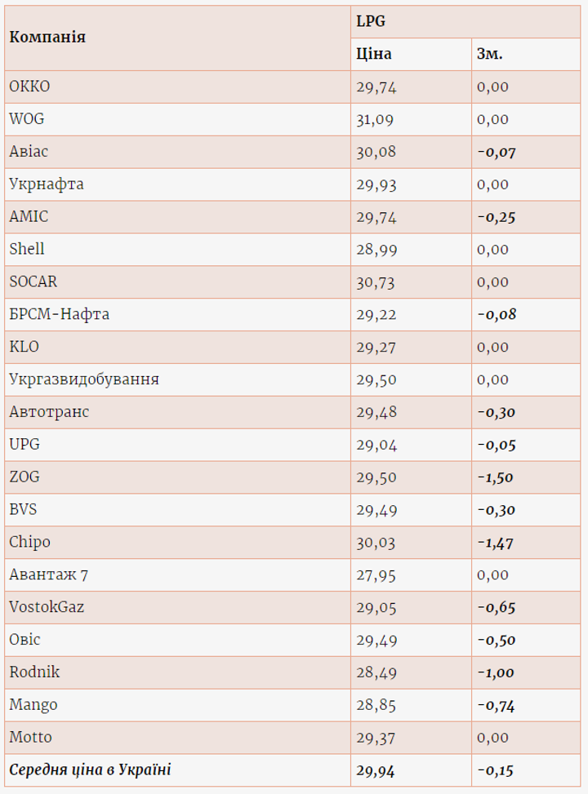The image size is (588, 794).
Task: Click the VostokGaz company name
Action: pos(47,607)
